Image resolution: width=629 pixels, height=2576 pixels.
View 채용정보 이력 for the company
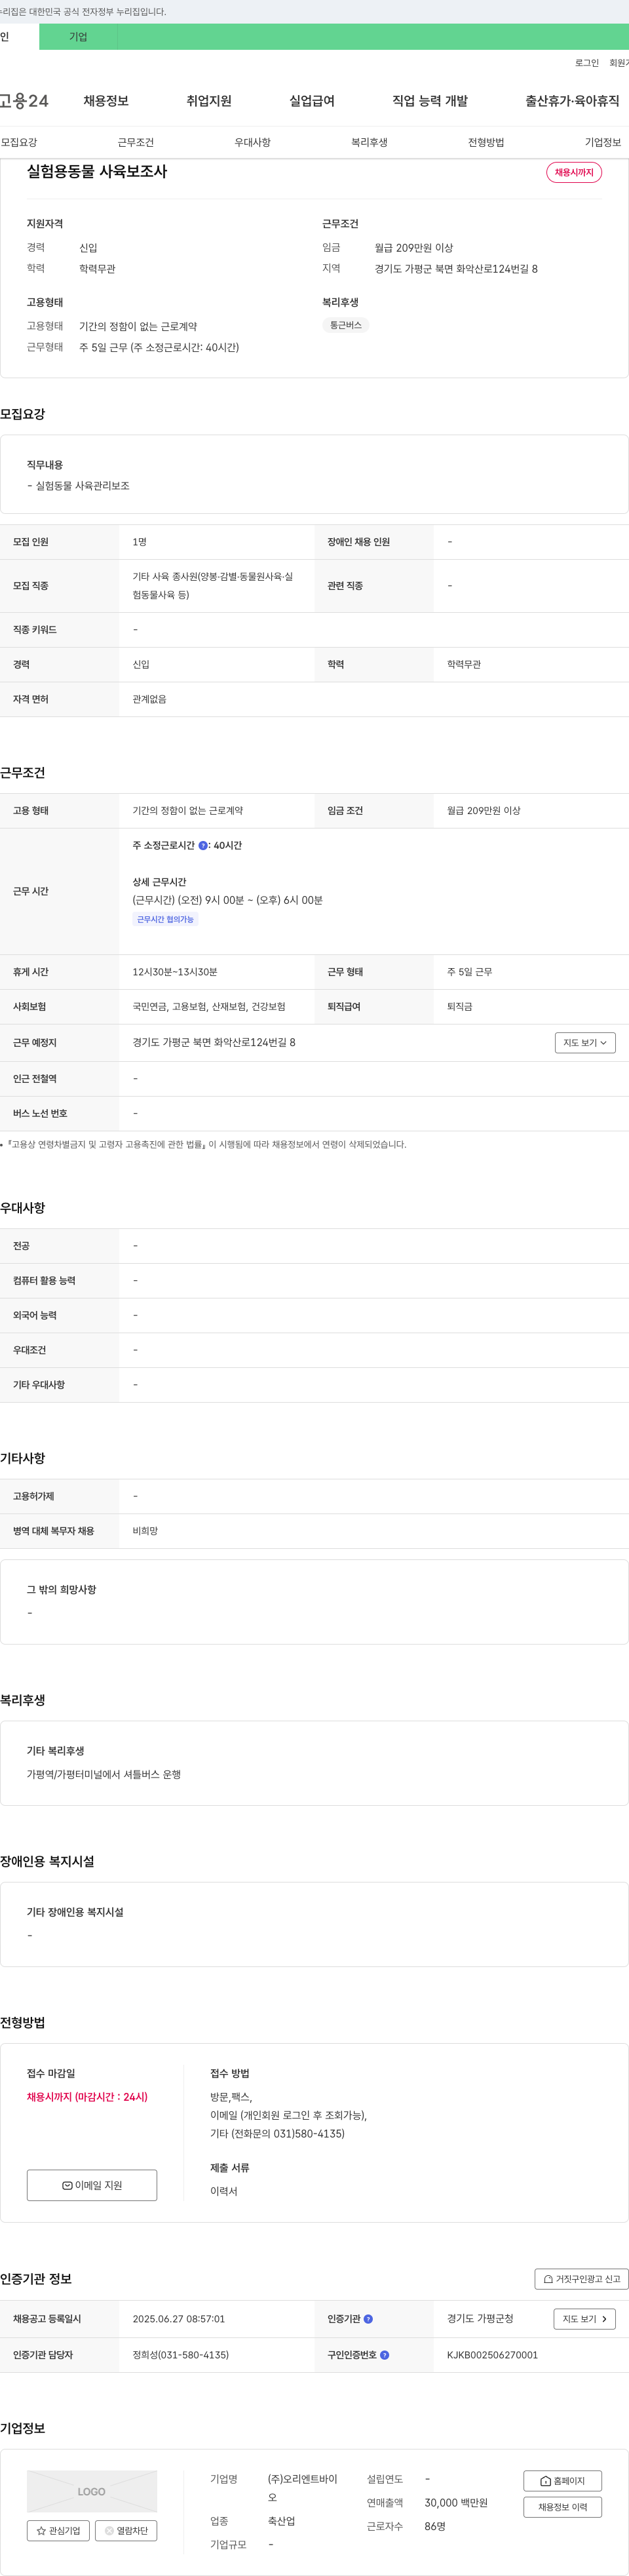point(563,2507)
